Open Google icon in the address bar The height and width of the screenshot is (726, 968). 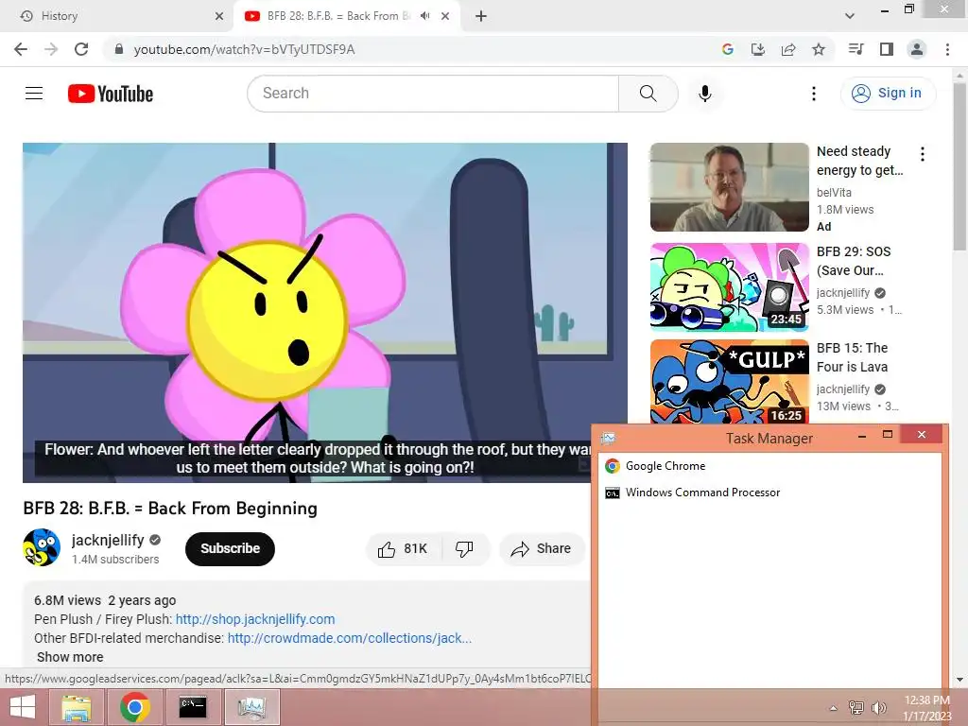coord(728,49)
